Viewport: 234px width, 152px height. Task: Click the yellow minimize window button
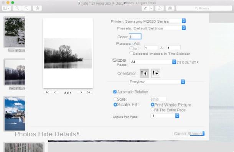8,3
